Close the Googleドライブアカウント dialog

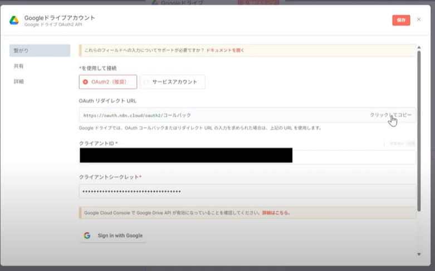[419, 19]
